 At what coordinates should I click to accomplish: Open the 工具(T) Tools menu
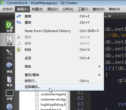pos(83,9)
